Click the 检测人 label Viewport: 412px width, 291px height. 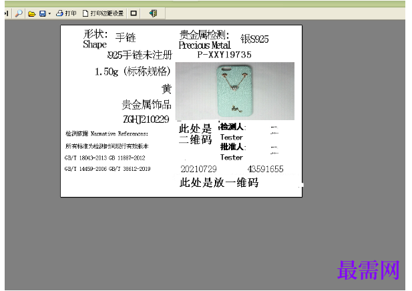pyautogui.click(x=232, y=127)
